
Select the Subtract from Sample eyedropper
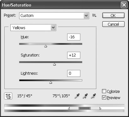tap(93, 96)
